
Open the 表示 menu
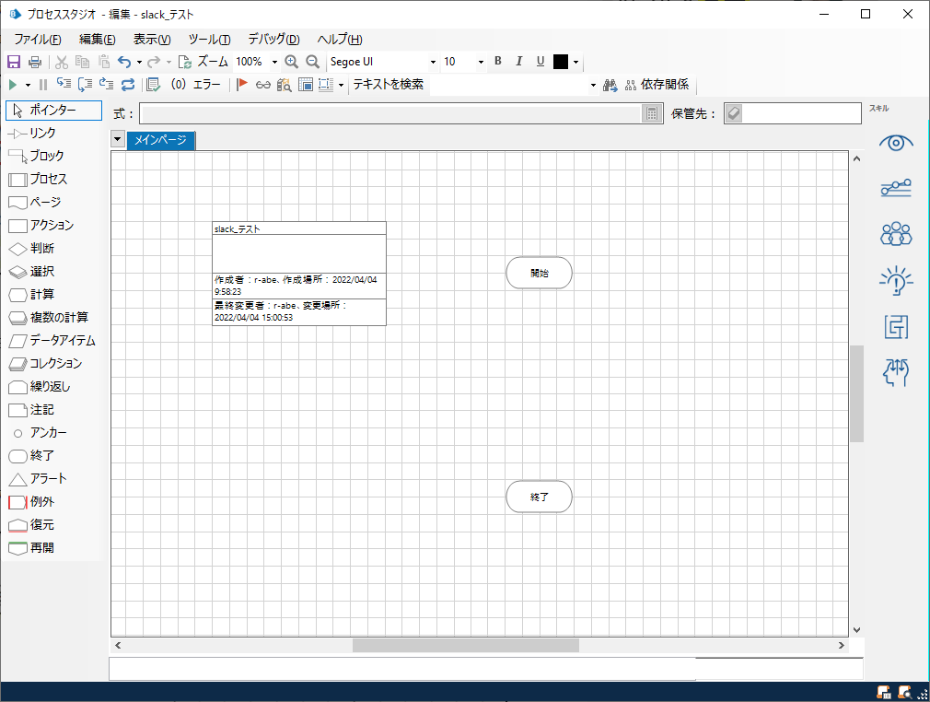click(152, 40)
